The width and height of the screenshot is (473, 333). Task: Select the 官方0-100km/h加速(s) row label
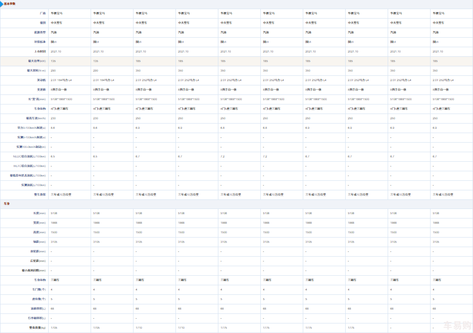[31, 128]
